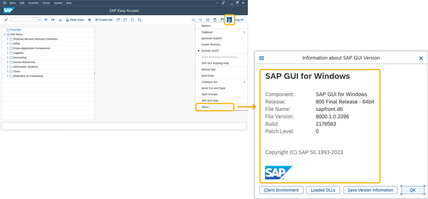Select SAP GUI Scripting Help entry
This screenshot has height=199, width=428.
click(x=221, y=63)
